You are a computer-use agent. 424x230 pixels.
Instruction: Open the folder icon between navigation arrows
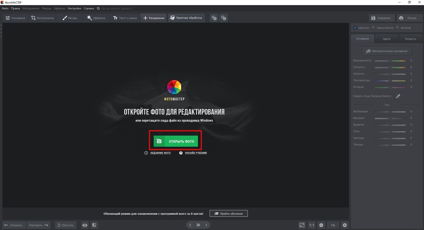pyautogui.click(x=198, y=225)
